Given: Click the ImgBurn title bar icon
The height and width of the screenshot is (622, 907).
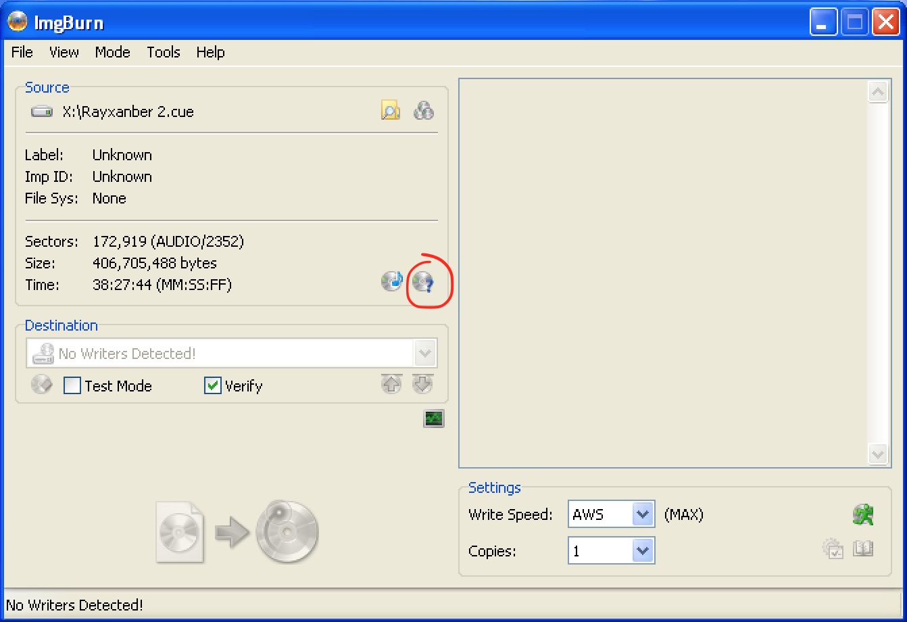Looking at the screenshot, I should coord(18,22).
